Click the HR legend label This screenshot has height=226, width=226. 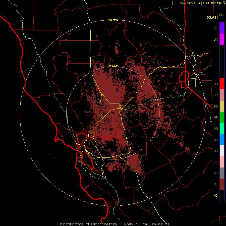pos(216,118)
